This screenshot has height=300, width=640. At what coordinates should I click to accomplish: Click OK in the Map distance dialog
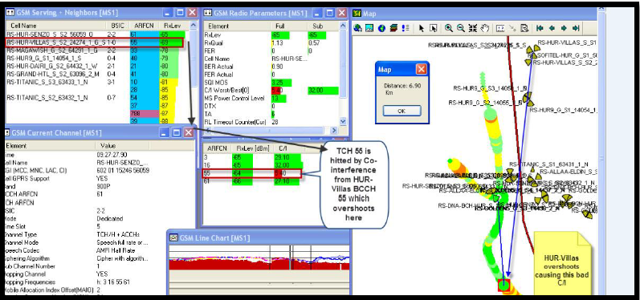402,111
